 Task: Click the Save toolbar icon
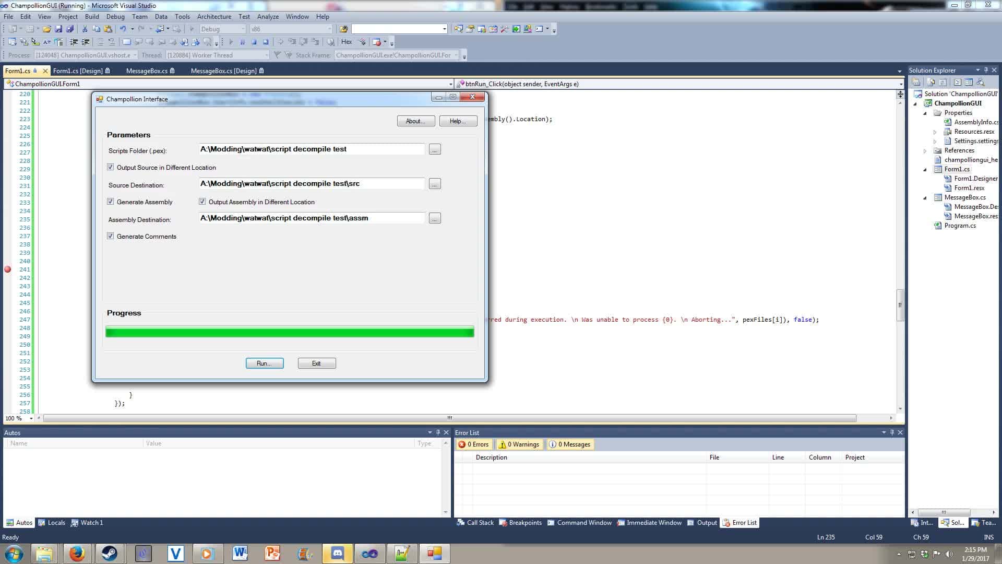58,29
